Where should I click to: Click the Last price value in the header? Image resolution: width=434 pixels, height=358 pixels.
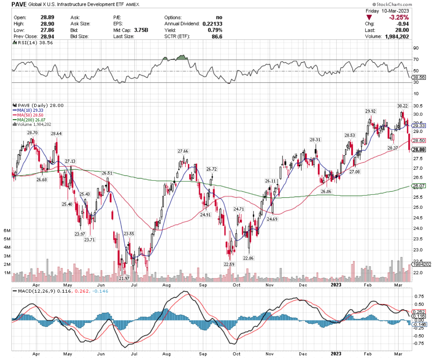(402, 30)
